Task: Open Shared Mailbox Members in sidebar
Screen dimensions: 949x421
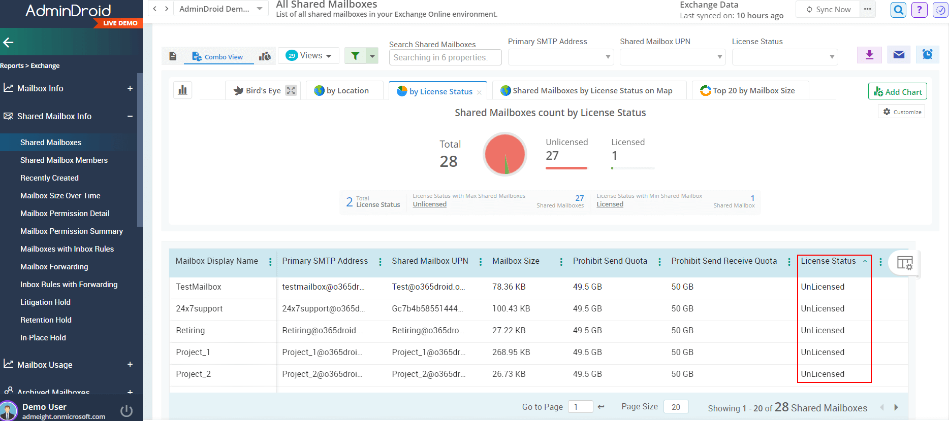Action: (x=64, y=160)
